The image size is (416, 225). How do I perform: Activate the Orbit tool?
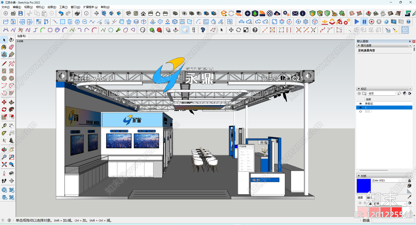[4, 150]
